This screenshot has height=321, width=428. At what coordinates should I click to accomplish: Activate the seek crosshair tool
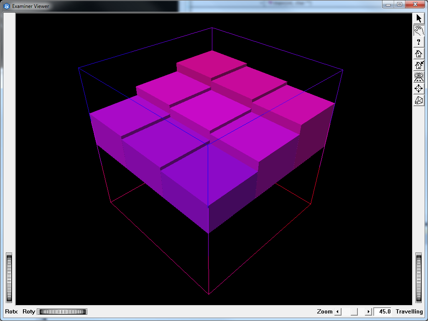[419, 89]
